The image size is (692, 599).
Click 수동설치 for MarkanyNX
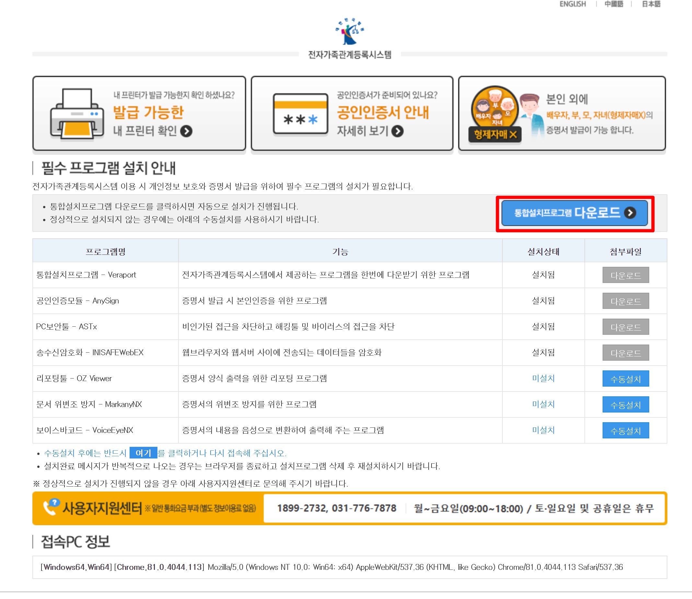(x=625, y=404)
